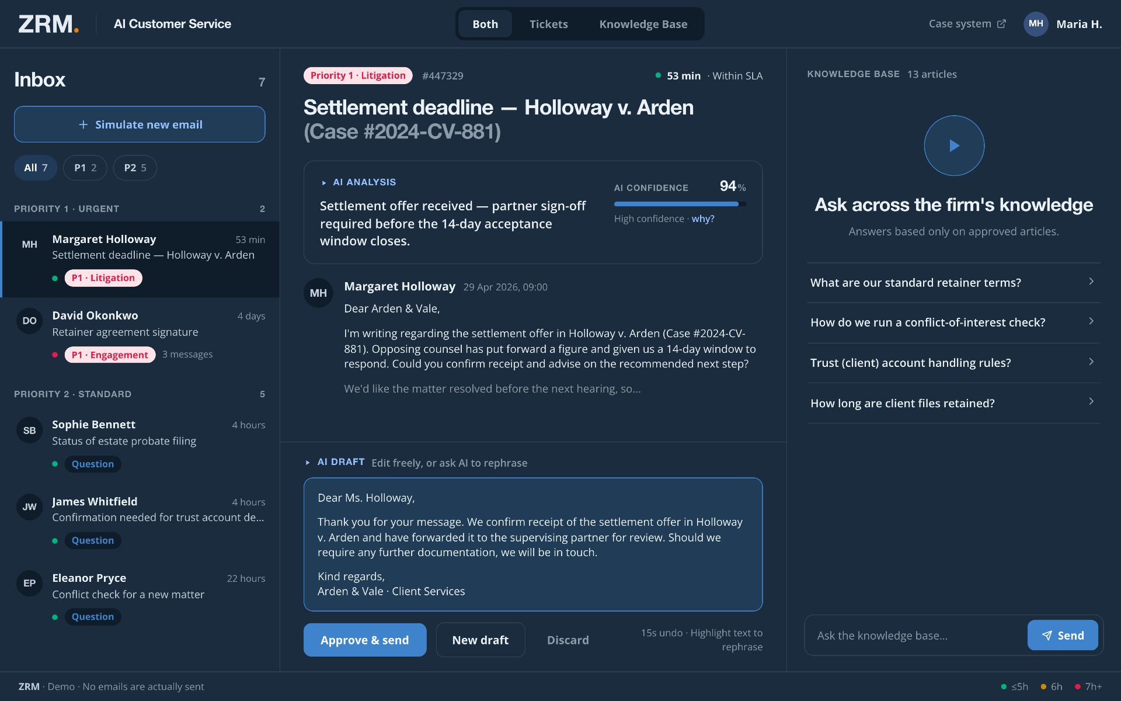Click the green dot legend for ≤5h

[x=1004, y=687]
